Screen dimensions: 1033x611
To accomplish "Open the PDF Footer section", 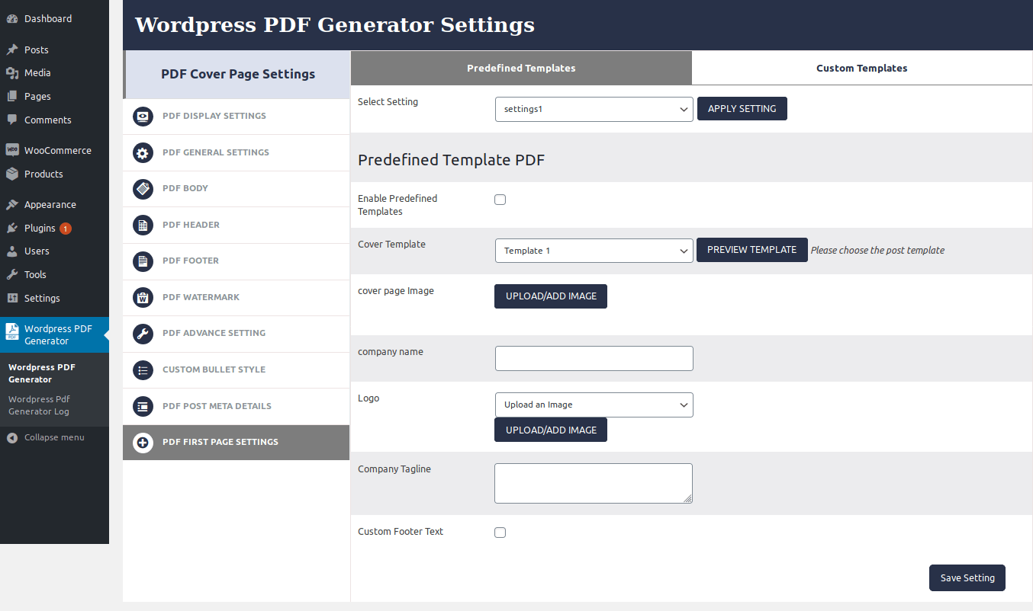I will (x=237, y=261).
